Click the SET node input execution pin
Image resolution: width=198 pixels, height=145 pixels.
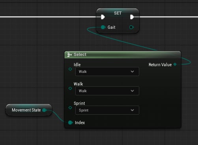103,17
